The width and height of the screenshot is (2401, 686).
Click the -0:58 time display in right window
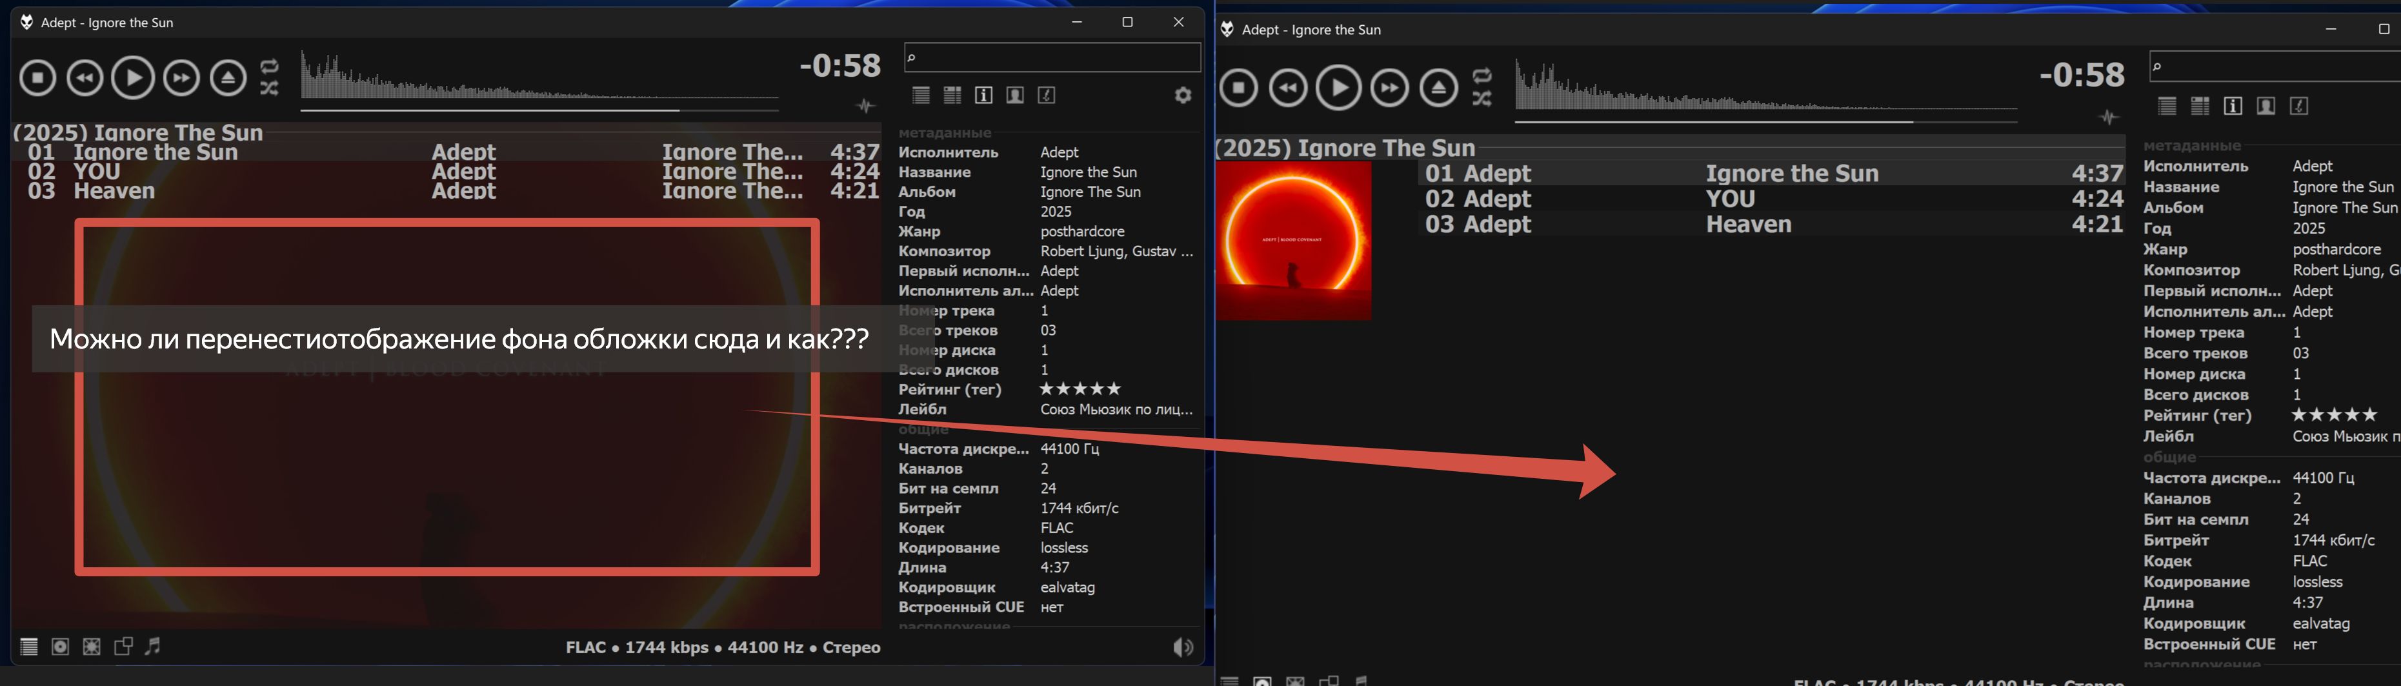(2082, 75)
